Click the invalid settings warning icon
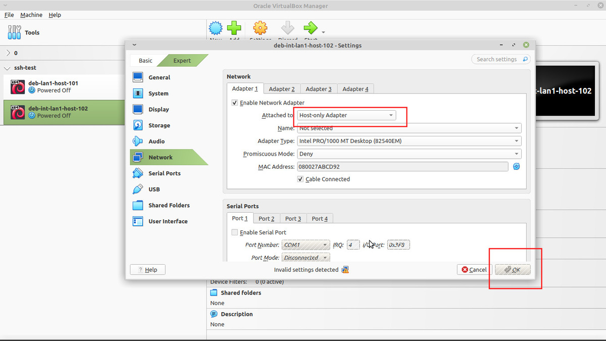Viewport: 606px width, 341px height. 345,270
